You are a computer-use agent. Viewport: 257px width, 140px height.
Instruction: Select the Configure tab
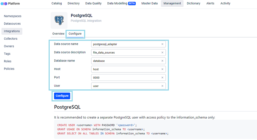tap(75, 34)
